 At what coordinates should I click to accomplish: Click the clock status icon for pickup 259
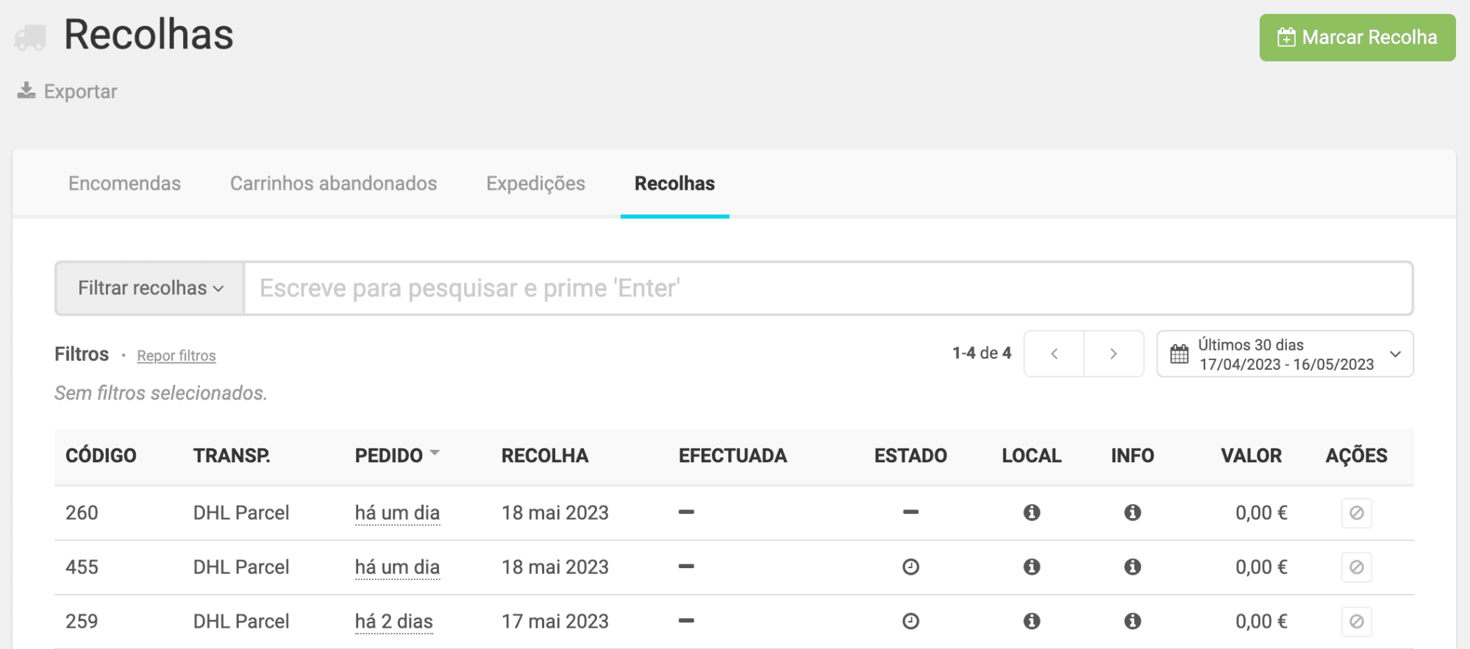[x=910, y=622]
